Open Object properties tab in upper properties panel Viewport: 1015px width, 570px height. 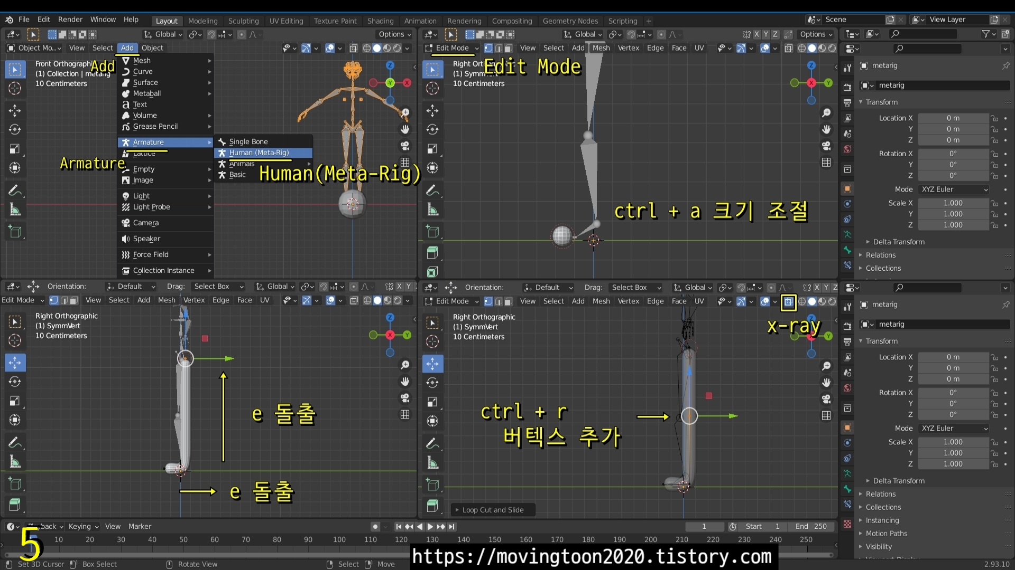(x=847, y=189)
